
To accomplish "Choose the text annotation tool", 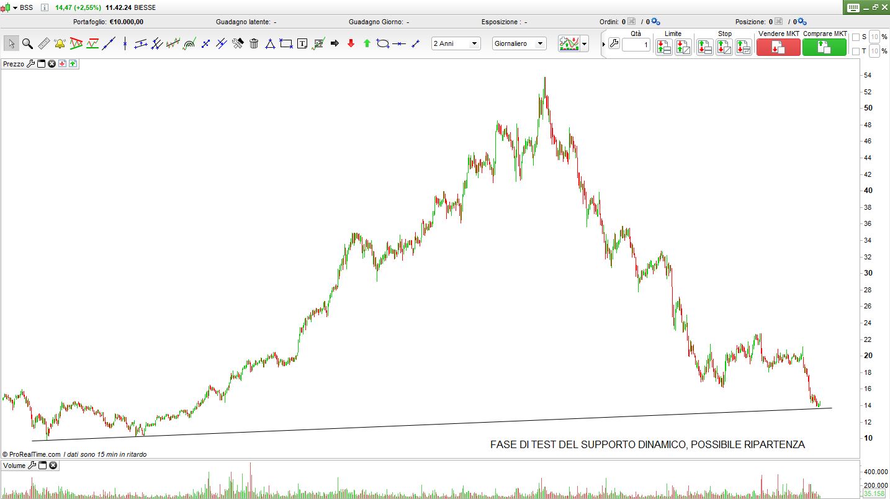I will (302, 43).
